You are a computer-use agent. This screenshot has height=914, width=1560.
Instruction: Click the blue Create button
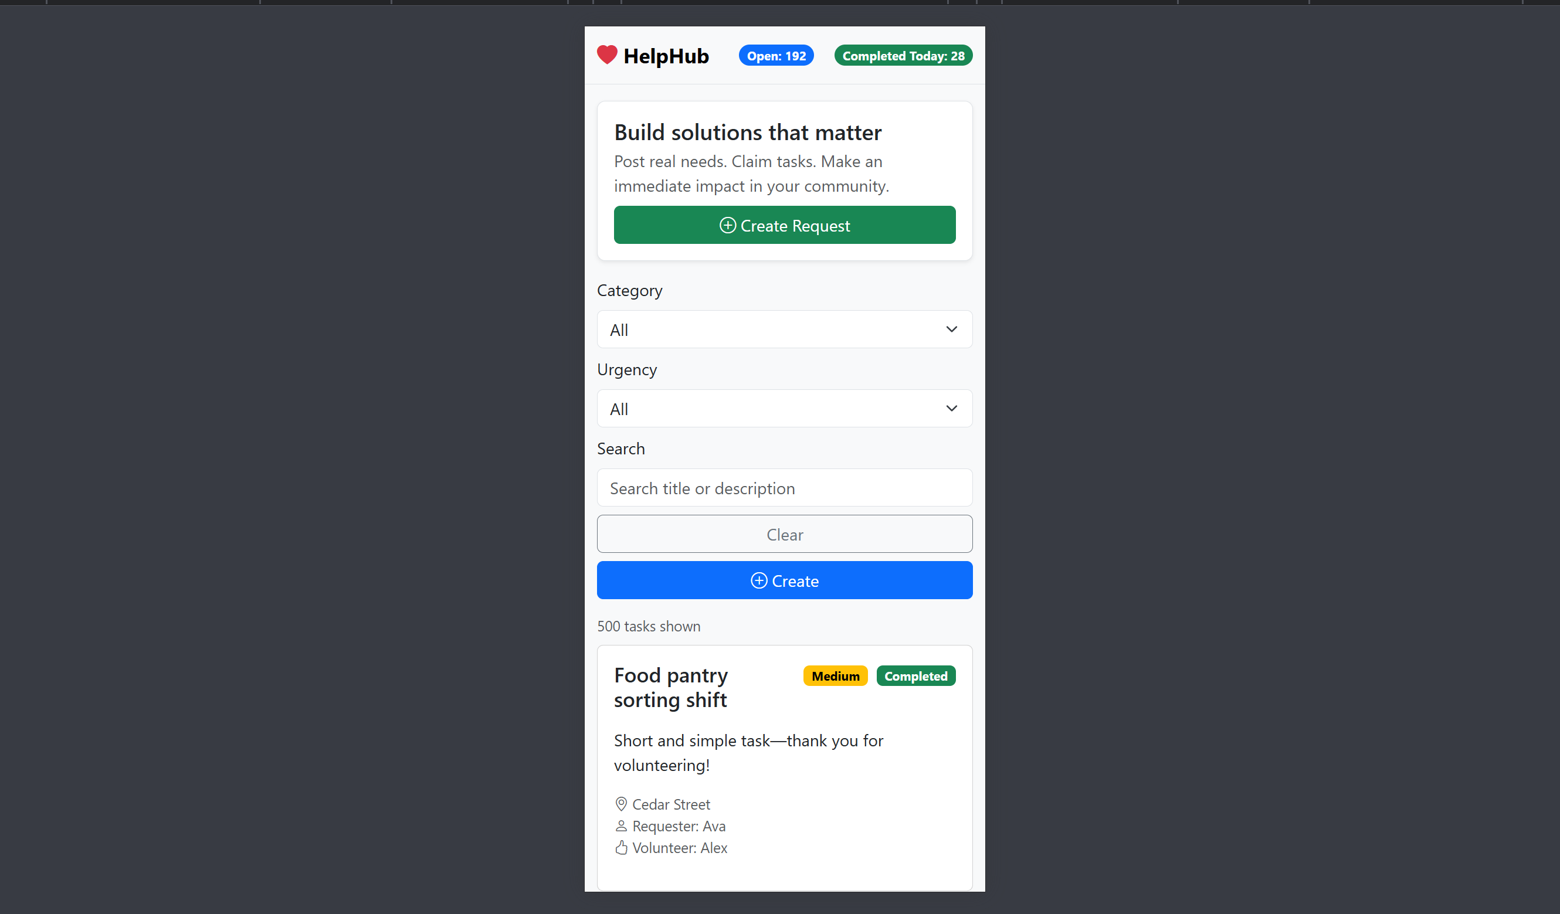(784, 580)
